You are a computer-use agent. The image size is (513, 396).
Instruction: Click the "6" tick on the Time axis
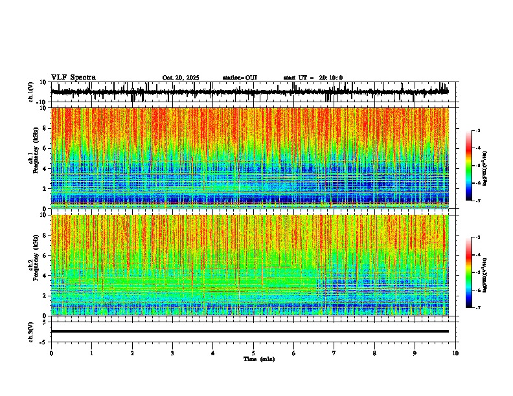[x=294, y=353]
